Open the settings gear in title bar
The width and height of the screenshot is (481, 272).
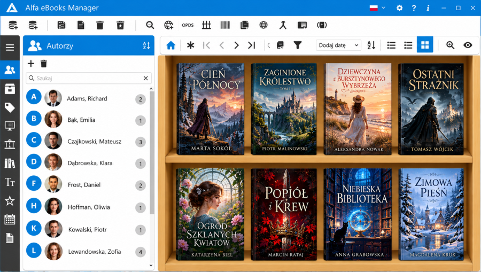399,8
